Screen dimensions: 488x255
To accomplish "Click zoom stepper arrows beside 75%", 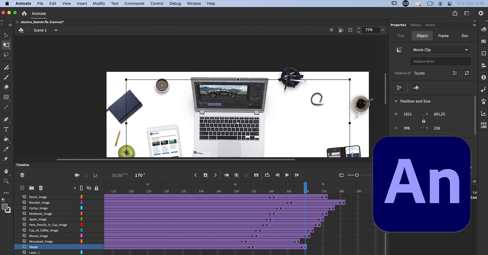I will point(359,30).
